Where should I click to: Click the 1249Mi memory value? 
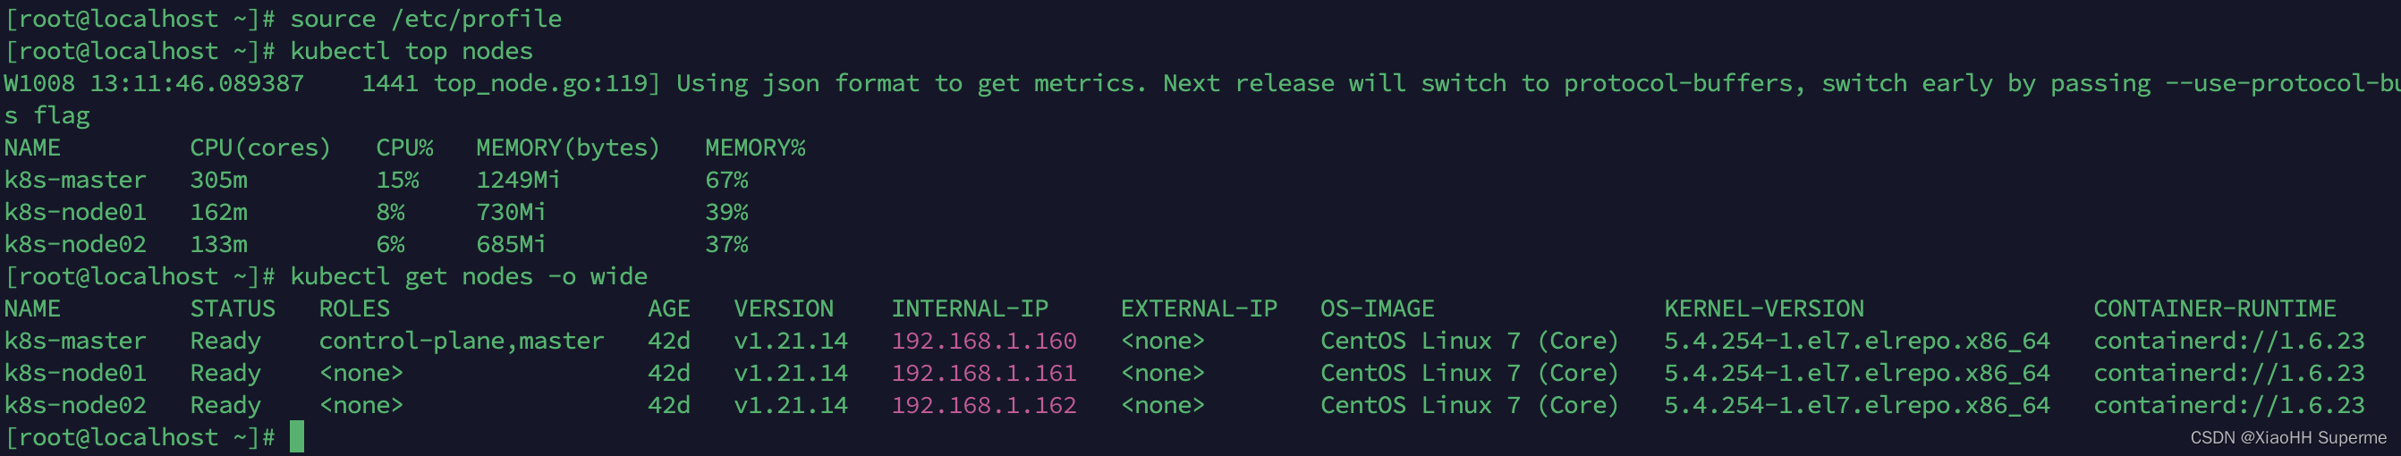click(x=518, y=180)
